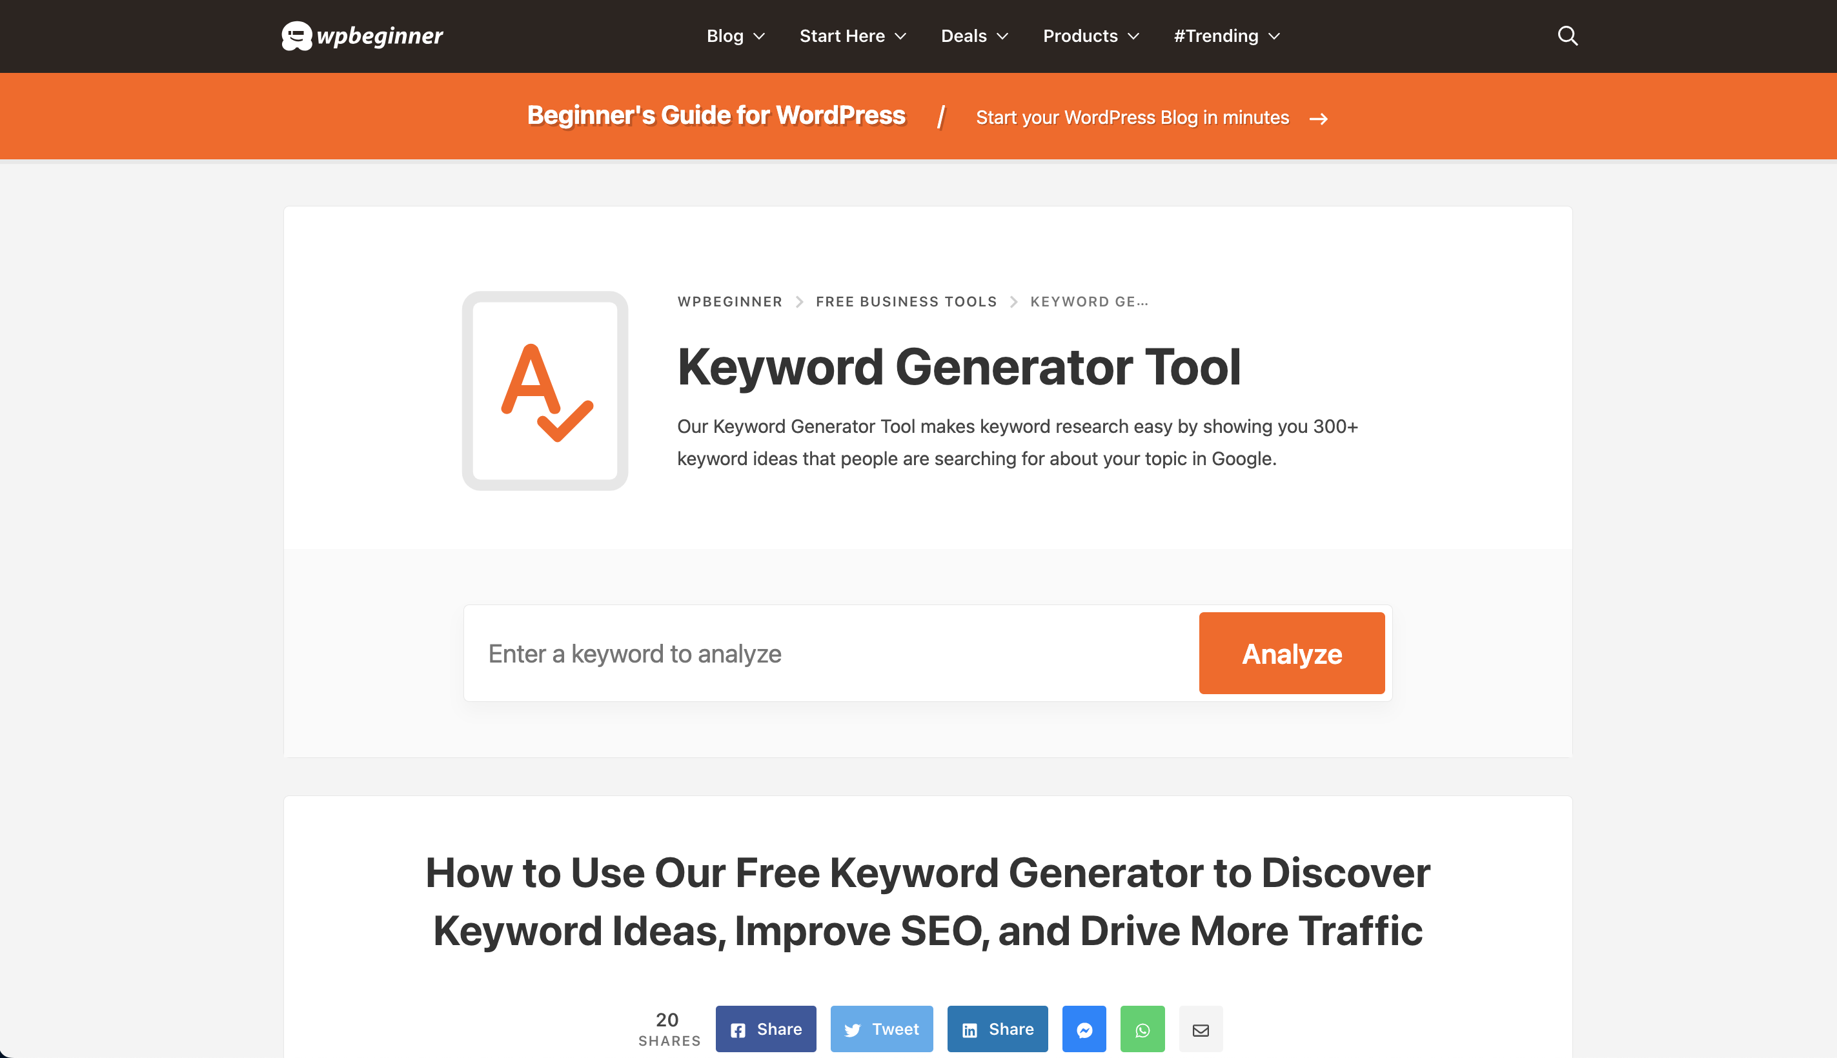
Task: Expand the Deals dropdown menu
Action: 971,35
